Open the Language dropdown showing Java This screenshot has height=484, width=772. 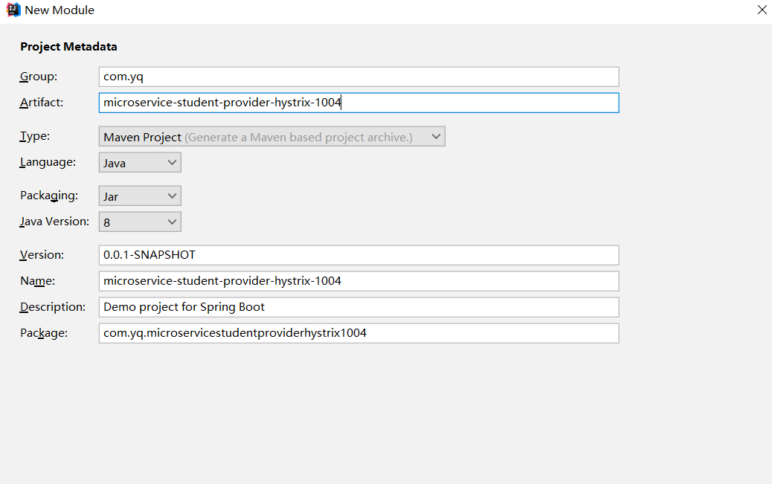[x=140, y=163]
